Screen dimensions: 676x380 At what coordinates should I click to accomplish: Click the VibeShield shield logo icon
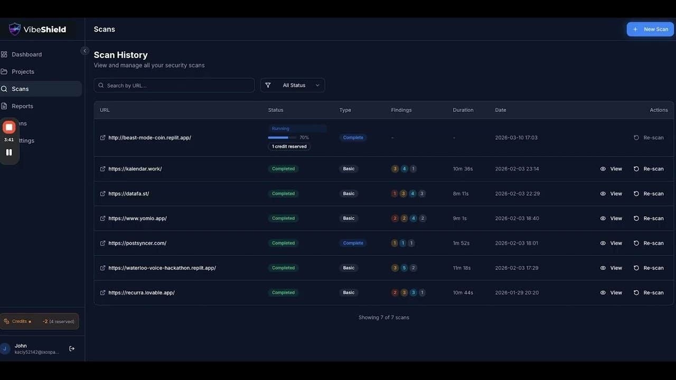point(15,29)
